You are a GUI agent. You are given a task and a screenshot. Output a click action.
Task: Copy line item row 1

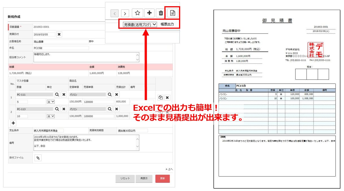(160, 97)
